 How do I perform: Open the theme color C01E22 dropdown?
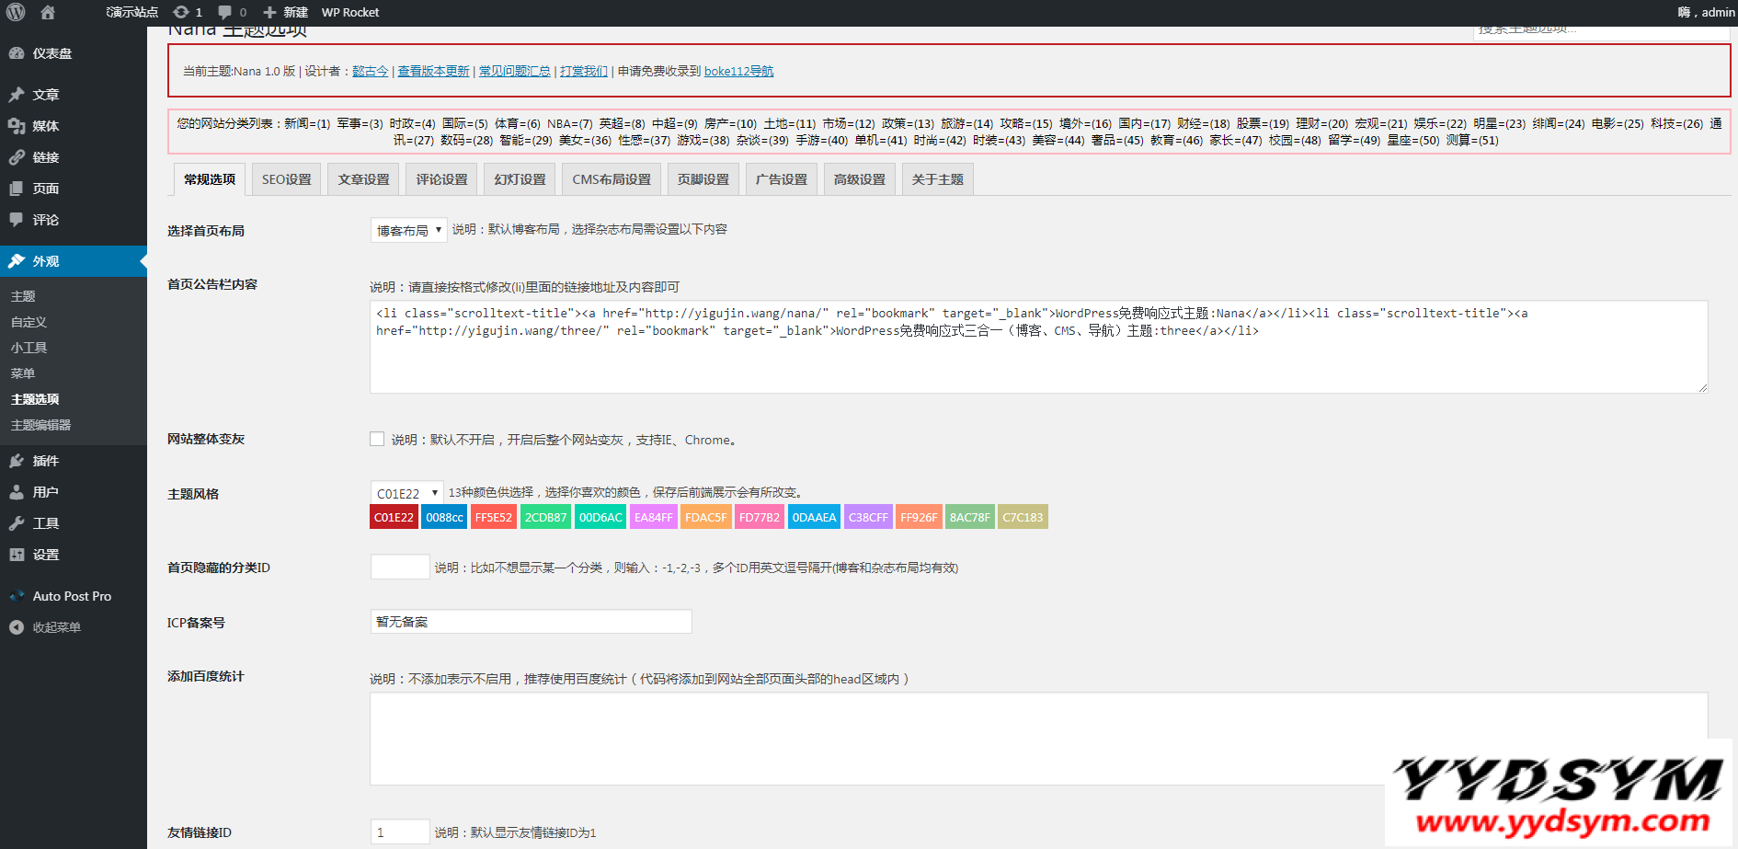(406, 494)
